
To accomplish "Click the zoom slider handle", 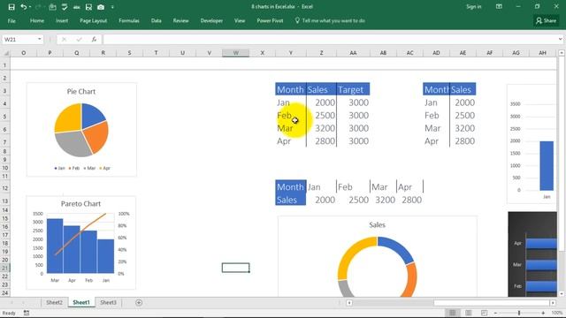I will [519, 313].
